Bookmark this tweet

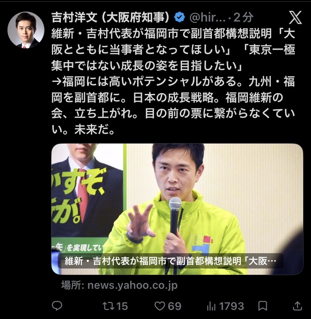(x=262, y=306)
